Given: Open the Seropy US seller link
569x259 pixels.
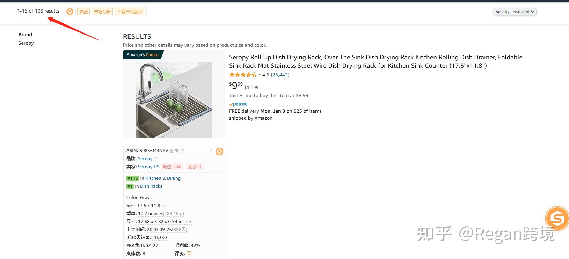Looking at the screenshot, I should [148, 167].
